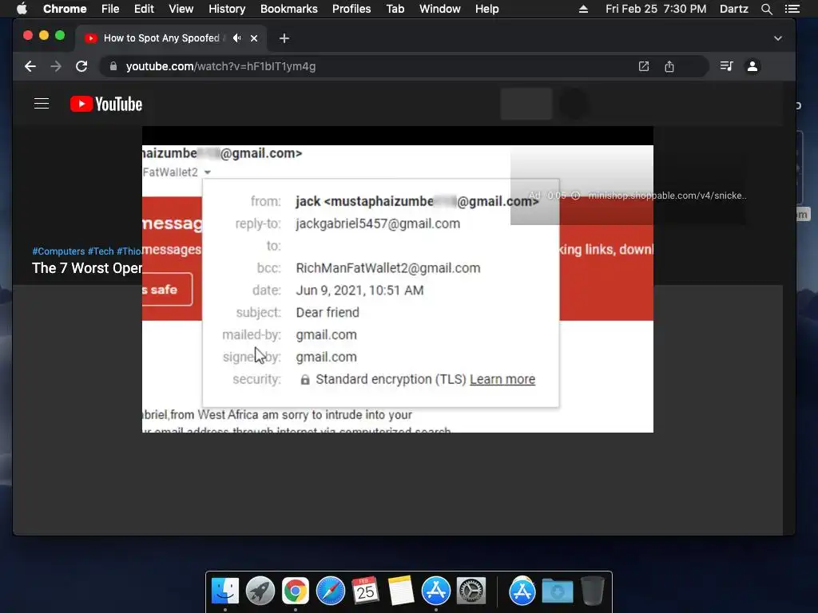This screenshot has width=818, height=613.
Task: Mute the tab via speaker icon
Action: (237, 38)
